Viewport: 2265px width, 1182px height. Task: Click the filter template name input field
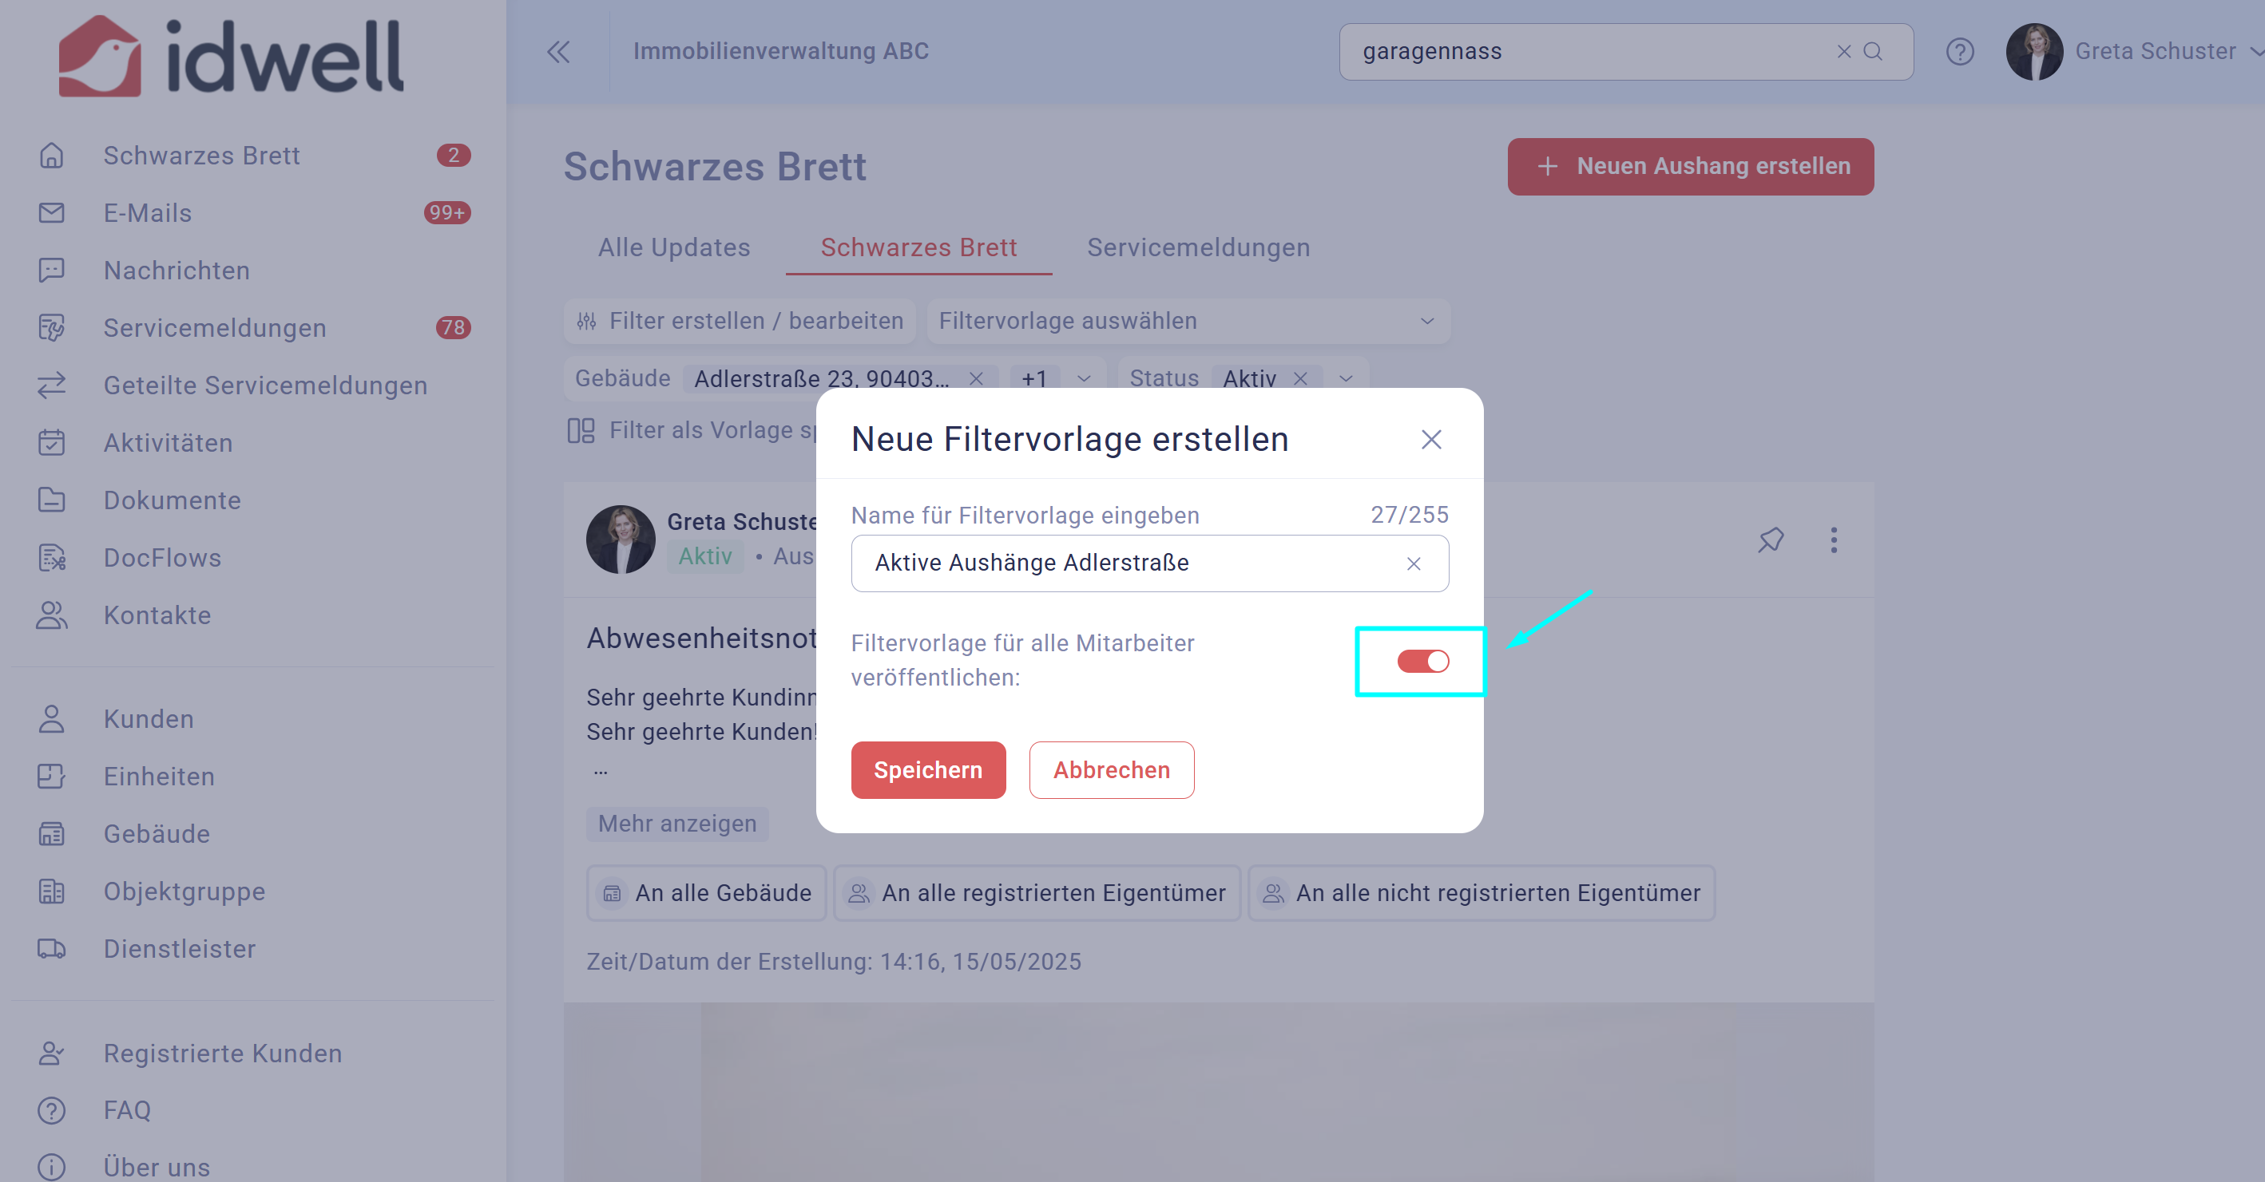(x=1149, y=563)
